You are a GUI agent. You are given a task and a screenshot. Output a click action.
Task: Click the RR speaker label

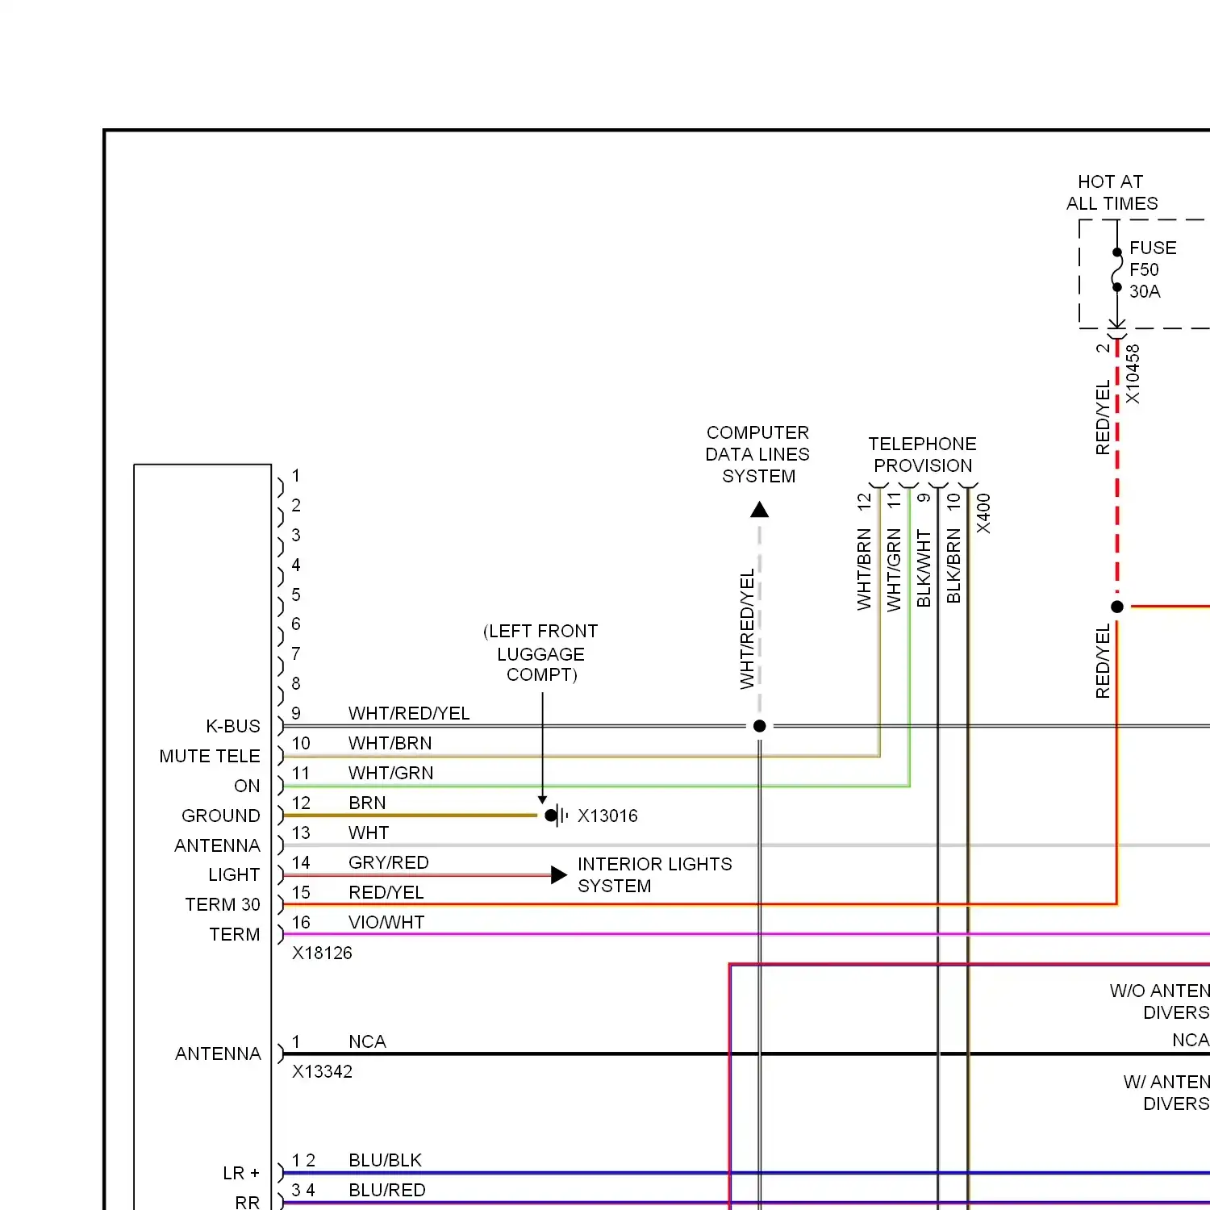pos(248,1203)
